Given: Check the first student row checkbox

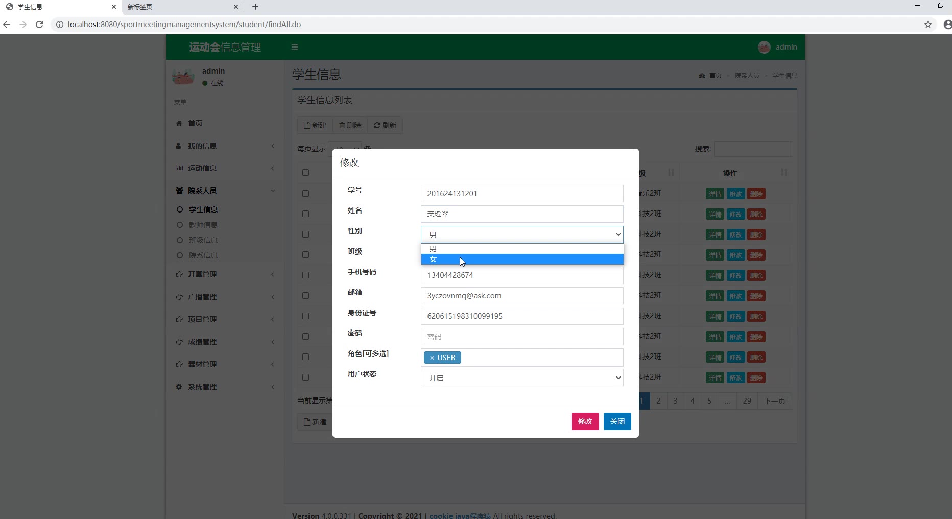Looking at the screenshot, I should point(306,194).
